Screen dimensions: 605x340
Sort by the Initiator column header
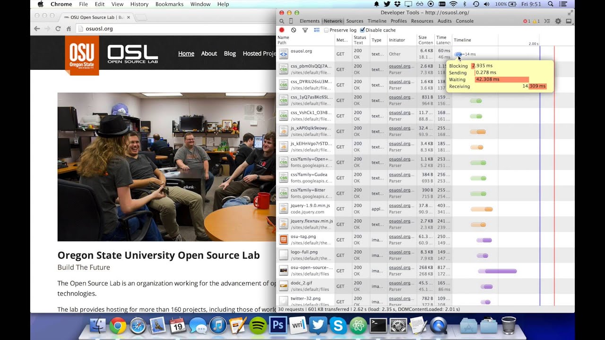click(402, 40)
